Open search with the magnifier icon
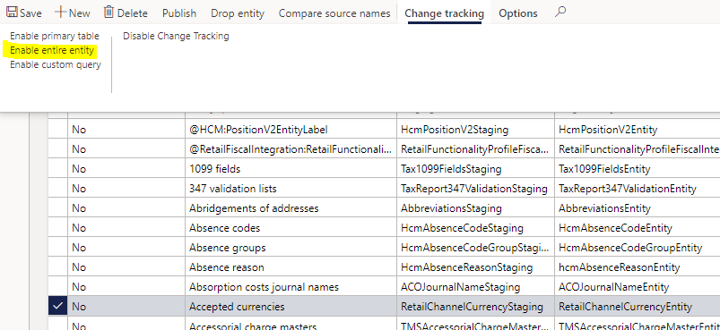720x330 pixels. (560, 13)
